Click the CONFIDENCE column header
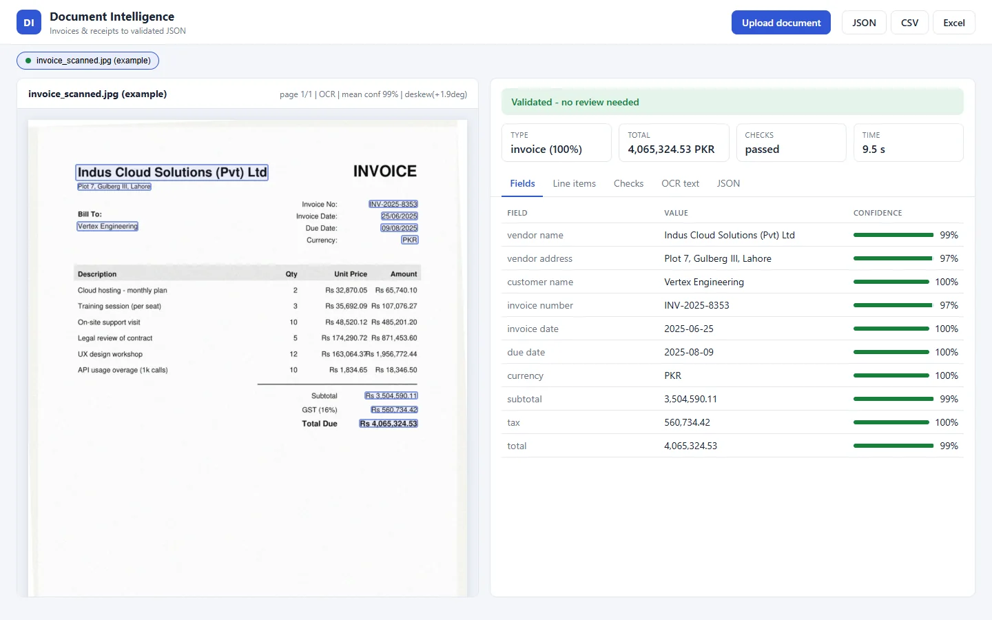This screenshot has width=992, height=620. (878, 213)
